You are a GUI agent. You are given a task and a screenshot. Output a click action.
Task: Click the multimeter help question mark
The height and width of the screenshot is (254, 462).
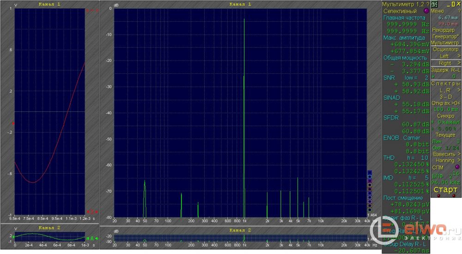pyautogui.click(x=427, y=4)
